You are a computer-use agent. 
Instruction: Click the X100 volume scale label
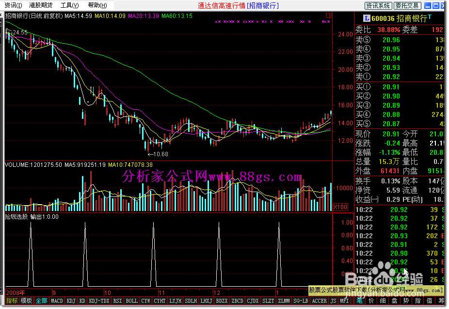coord(340,207)
